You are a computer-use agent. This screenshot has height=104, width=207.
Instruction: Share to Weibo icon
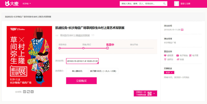tap(25, 92)
